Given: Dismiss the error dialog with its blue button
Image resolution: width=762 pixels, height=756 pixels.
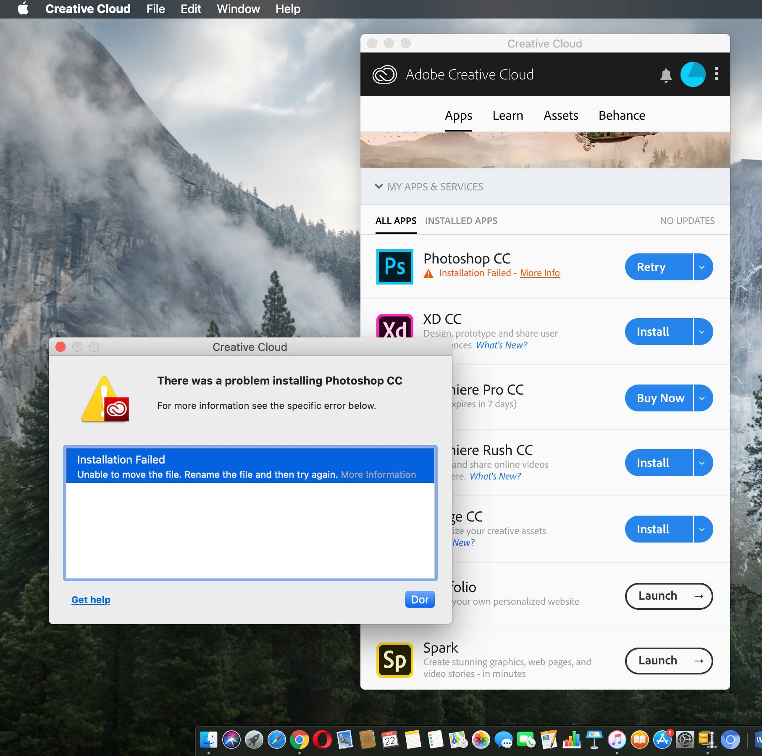Looking at the screenshot, I should click(420, 599).
